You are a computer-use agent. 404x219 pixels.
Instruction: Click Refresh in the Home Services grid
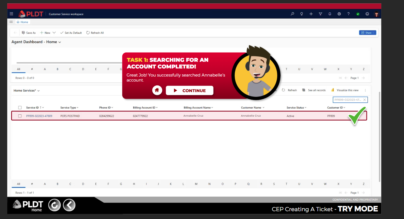289,90
